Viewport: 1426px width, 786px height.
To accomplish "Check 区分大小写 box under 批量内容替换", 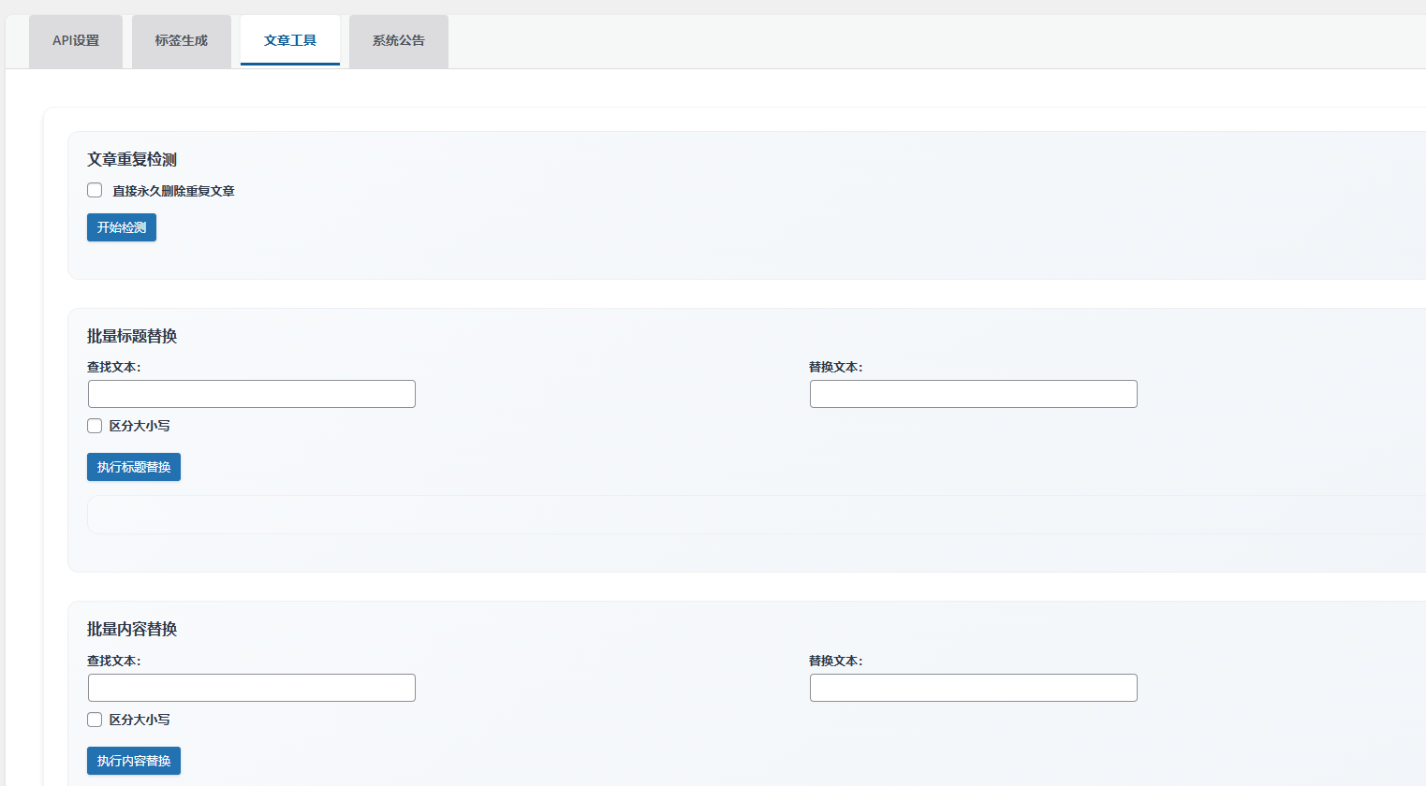I will 95,720.
